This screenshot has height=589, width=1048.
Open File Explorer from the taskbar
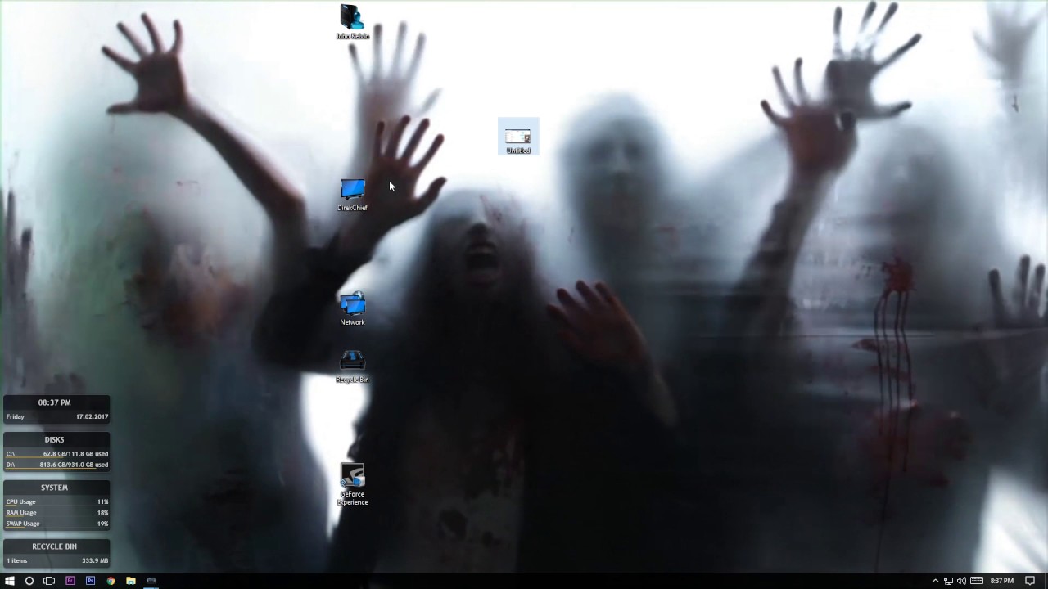(x=130, y=581)
